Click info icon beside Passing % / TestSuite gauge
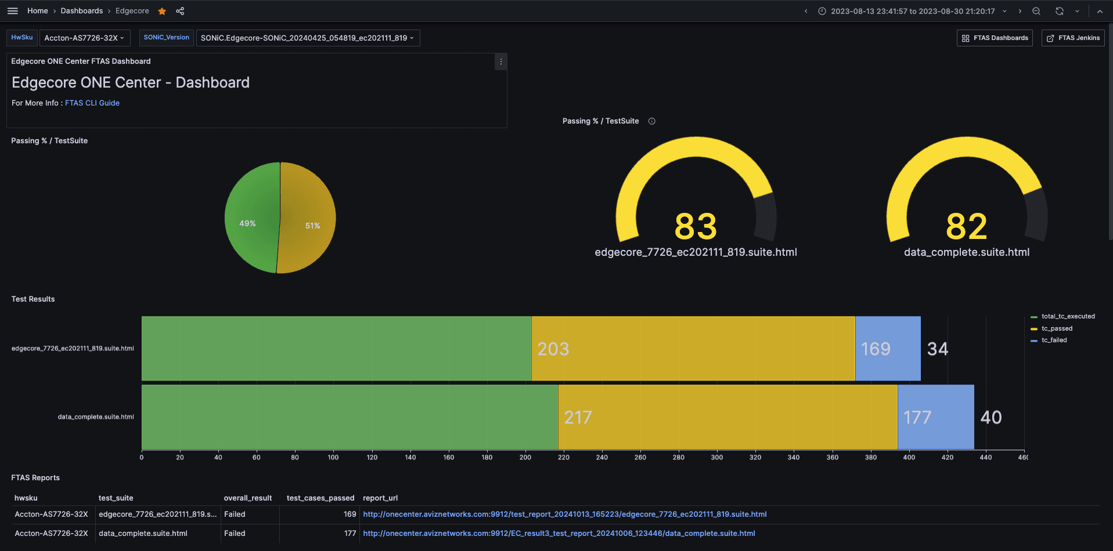Viewport: 1113px width, 551px height. [x=652, y=121]
